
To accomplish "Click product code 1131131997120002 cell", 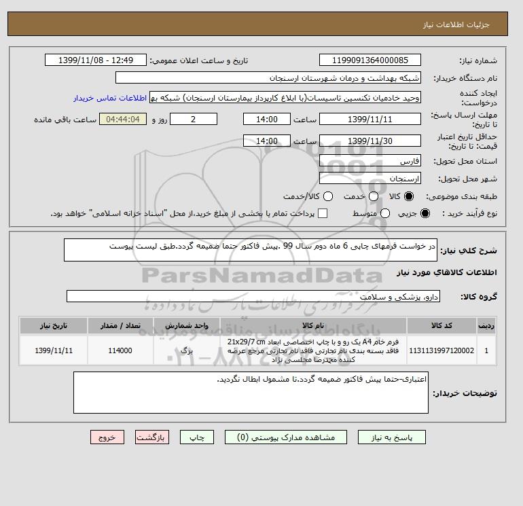I will coord(441,350).
